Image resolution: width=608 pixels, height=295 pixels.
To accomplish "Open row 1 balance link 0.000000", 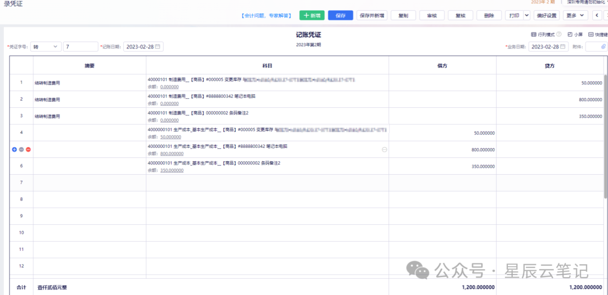I will click(x=169, y=87).
